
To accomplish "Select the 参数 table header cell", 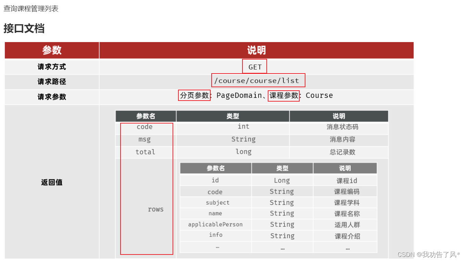I will [51, 50].
